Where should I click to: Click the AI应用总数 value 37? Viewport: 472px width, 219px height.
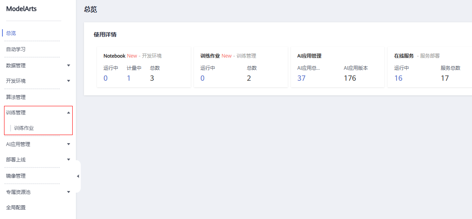(301, 78)
